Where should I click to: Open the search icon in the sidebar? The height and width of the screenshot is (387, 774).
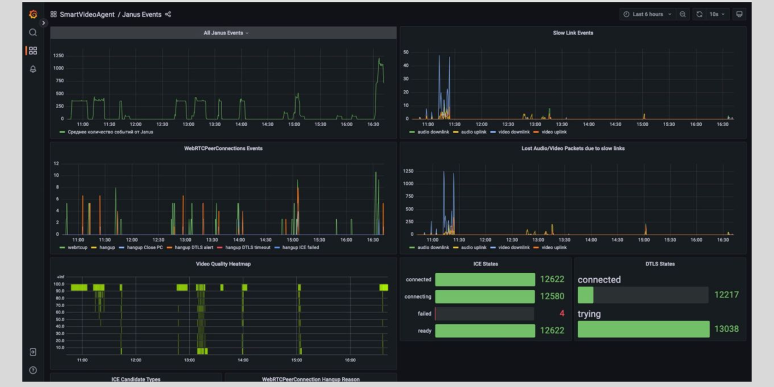(x=33, y=33)
